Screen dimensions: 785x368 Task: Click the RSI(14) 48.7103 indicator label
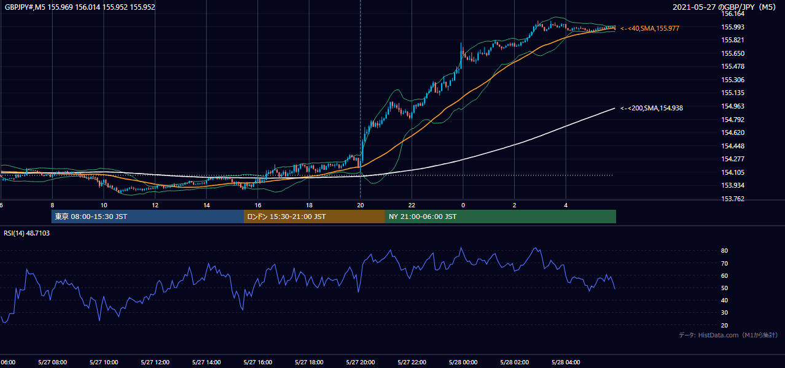(27, 233)
